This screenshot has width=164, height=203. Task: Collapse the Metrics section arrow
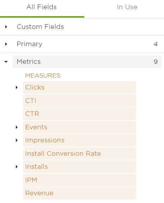6,62
